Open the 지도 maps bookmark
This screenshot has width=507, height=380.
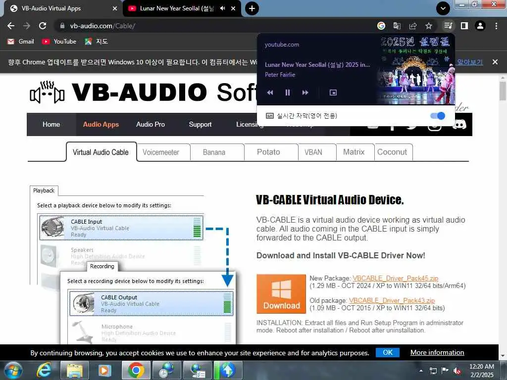pos(96,42)
